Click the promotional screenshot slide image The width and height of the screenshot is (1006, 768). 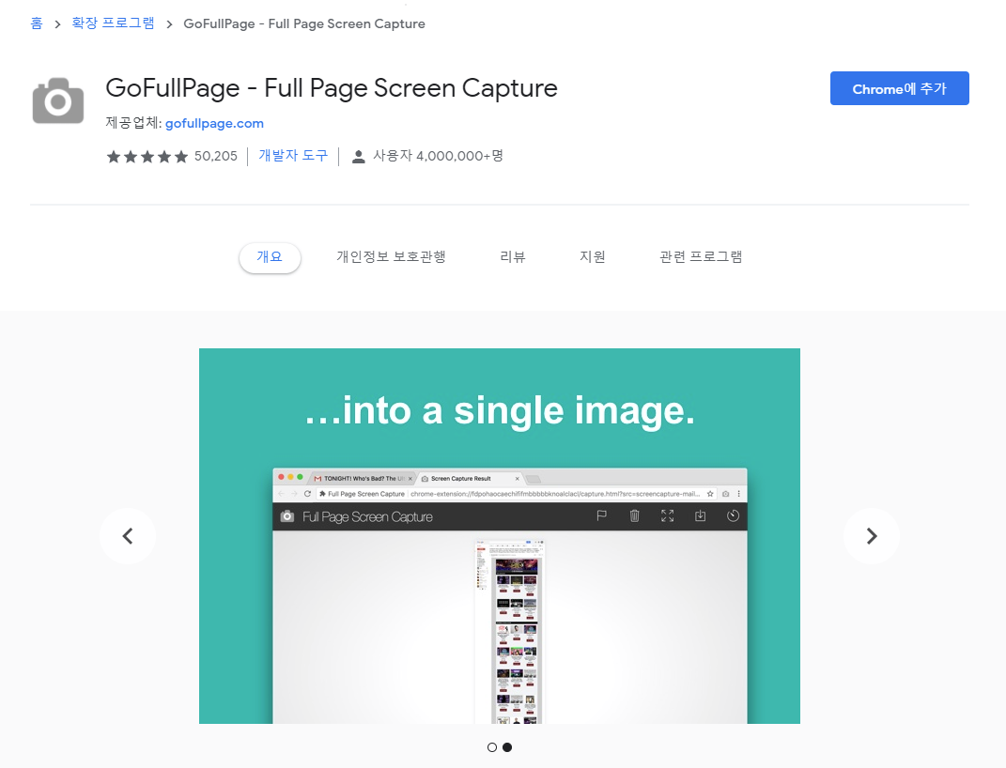(x=499, y=536)
